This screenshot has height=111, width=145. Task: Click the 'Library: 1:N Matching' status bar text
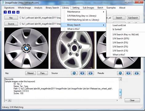(13, 107)
